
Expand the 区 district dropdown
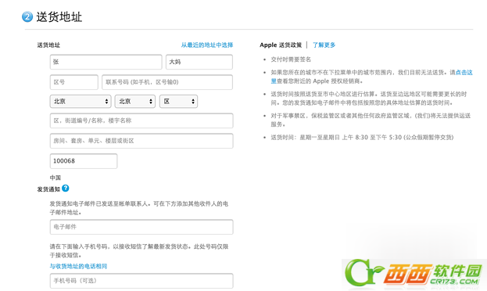click(x=178, y=102)
